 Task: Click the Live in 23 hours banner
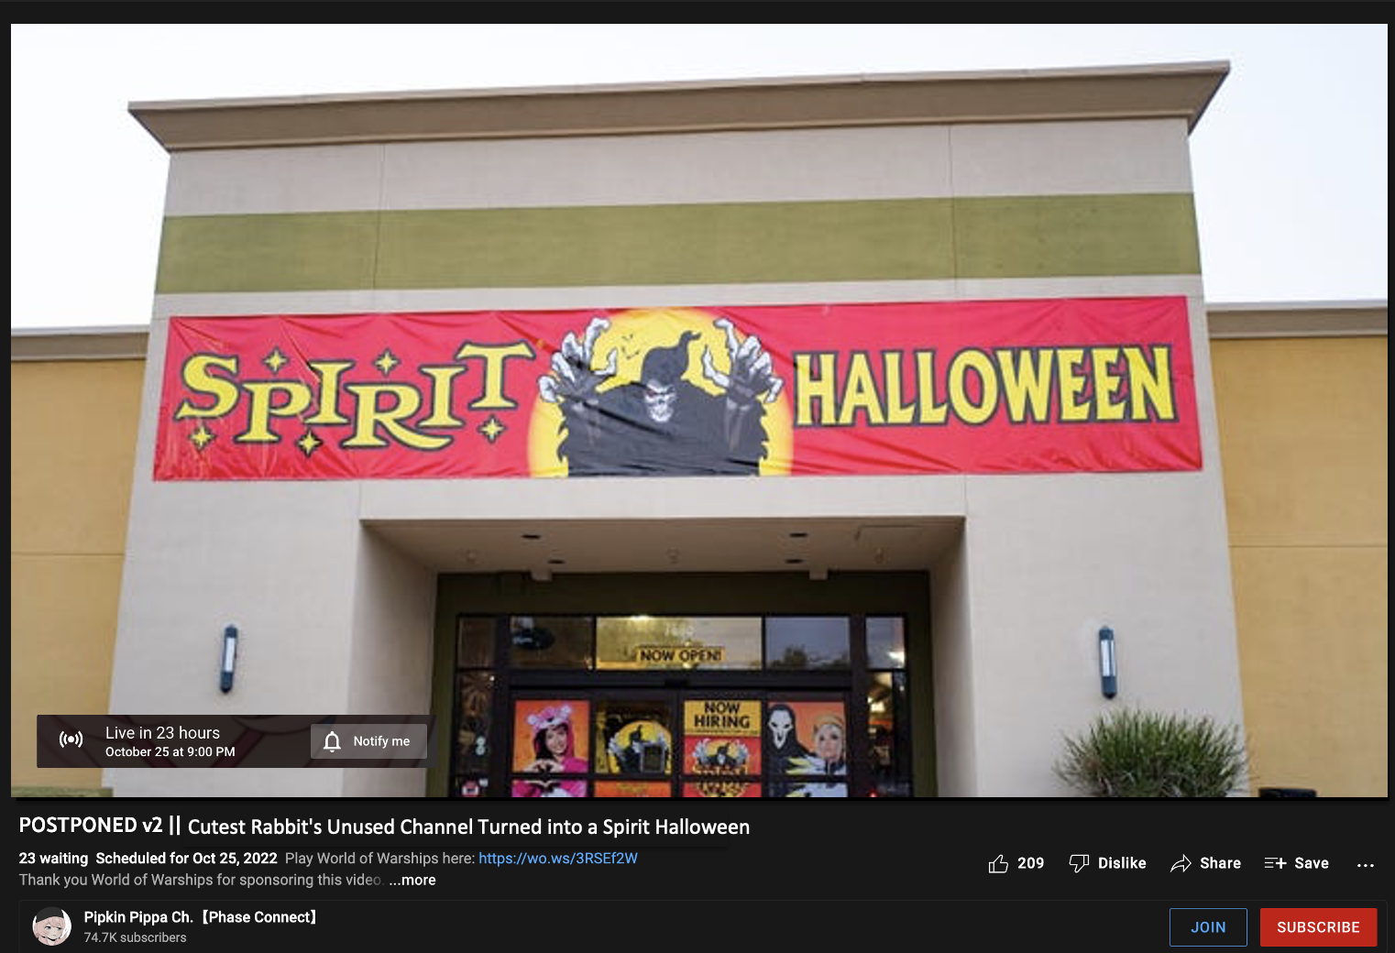pyautogui.click(x=235, y=741)
